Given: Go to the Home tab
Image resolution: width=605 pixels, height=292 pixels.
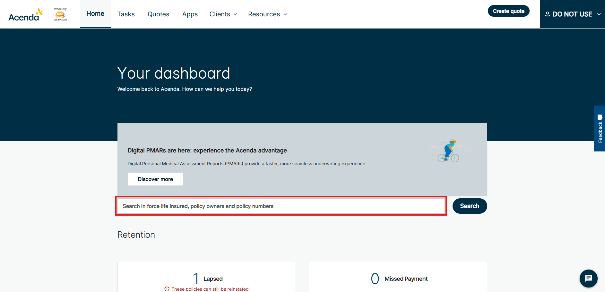Looking at the screenshot, I should click(x=95, y=14).
